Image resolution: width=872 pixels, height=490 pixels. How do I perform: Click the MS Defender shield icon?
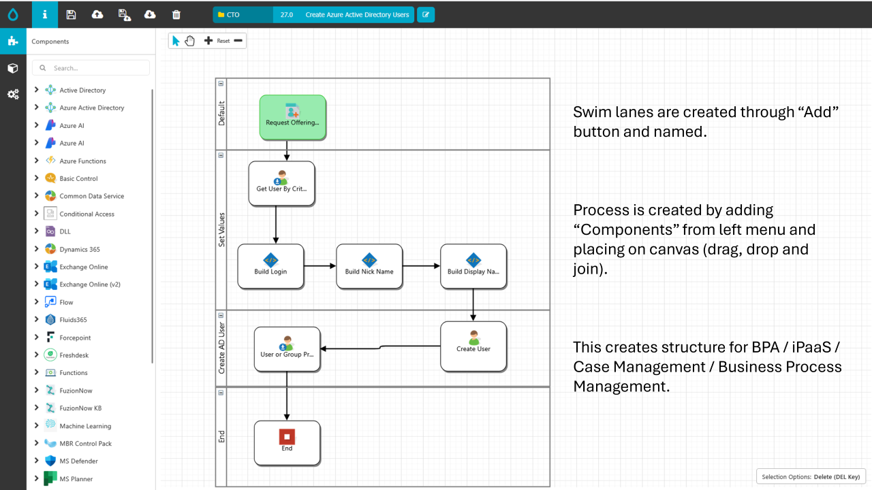tap(50, 461)
